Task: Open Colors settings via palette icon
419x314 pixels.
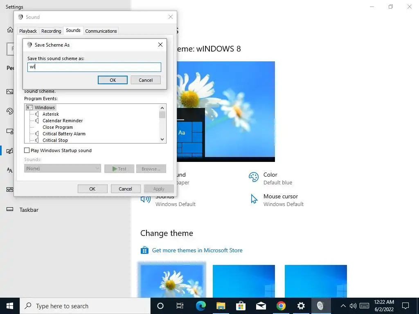Action: pyautogui.click(x=10, y=111)
